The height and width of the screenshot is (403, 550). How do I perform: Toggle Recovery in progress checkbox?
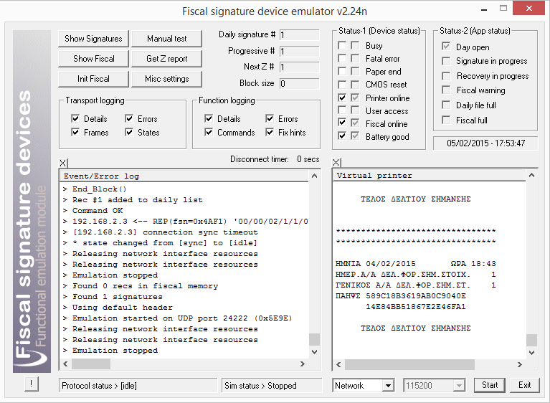(446, 76)
